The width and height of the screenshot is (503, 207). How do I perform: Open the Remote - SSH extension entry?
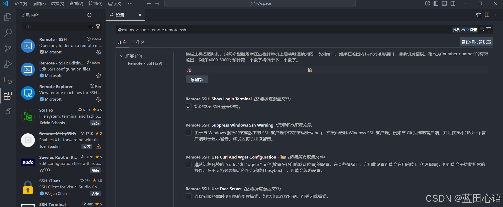click(61, 46)
